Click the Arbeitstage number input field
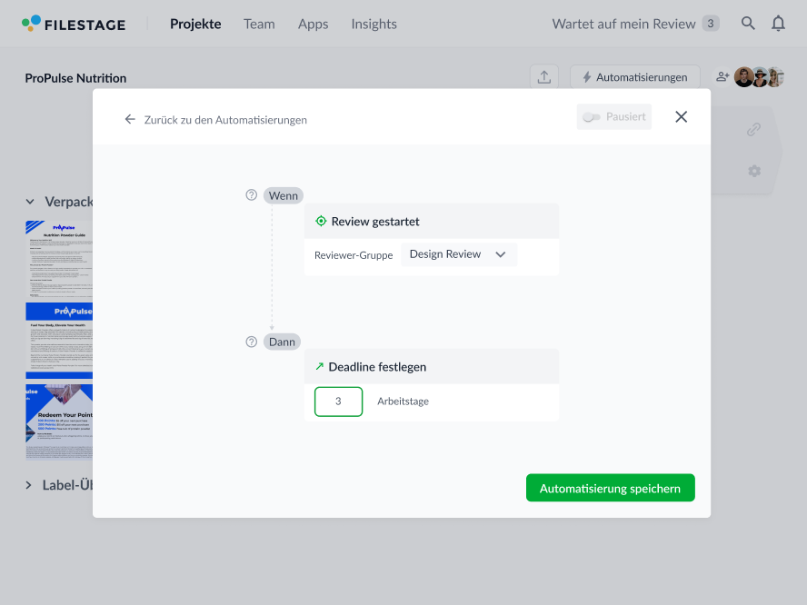This screenshot has width=807, height=605. 338,402
